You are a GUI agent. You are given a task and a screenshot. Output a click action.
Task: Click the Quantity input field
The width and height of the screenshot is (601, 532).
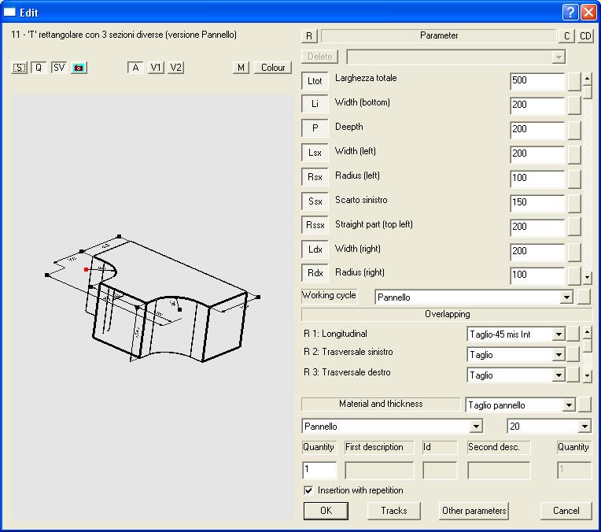click(x=319, y=471)
